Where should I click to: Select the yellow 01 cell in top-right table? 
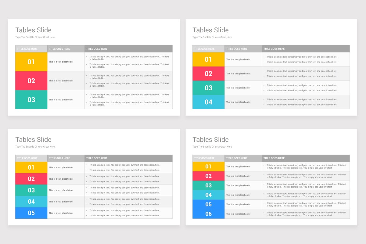pos(208,59)
